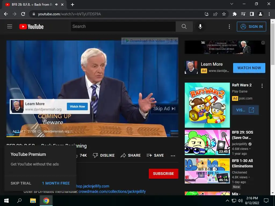
Task: Click the red SUBSCRIBE button
Action: point(164,174)
